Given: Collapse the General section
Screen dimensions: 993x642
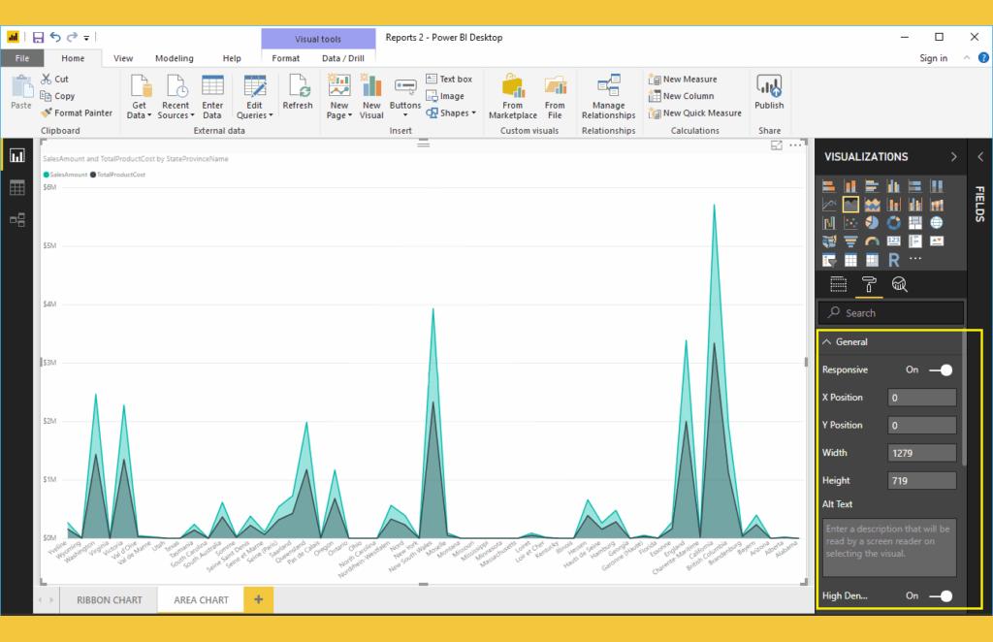Looking at the screenshot, I should [x=827, y=342].
